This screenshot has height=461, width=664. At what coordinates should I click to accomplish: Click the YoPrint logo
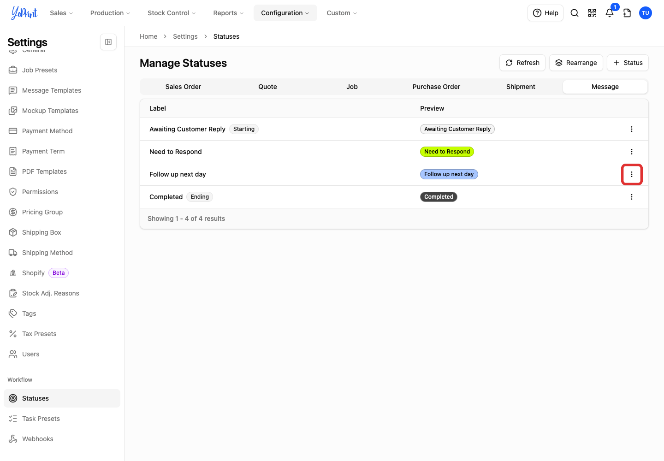click(24, 13)
